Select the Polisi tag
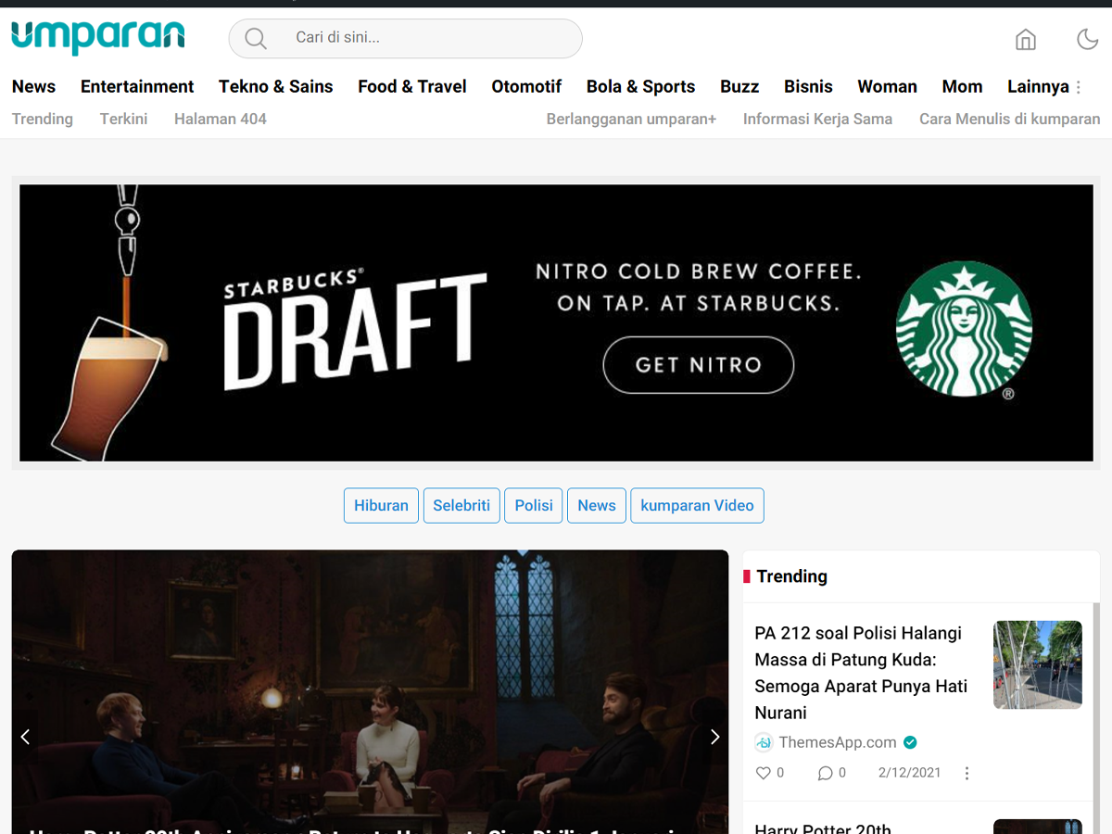 [x=534, y=506]
